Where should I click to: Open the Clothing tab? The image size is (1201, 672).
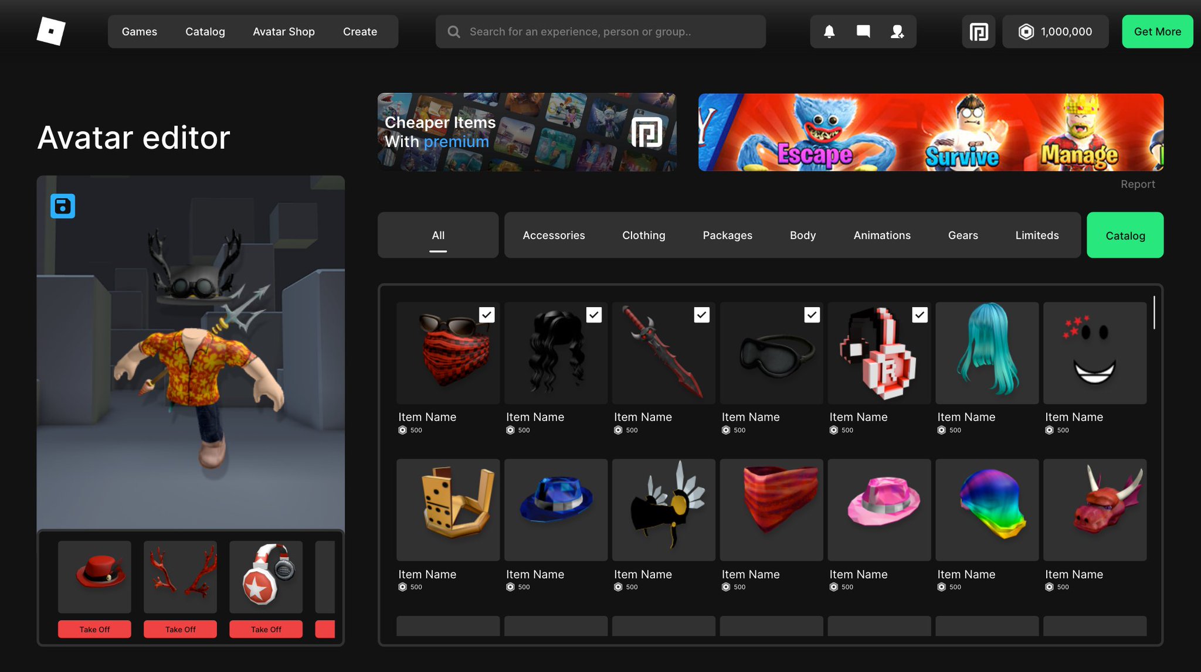[643, 235]
